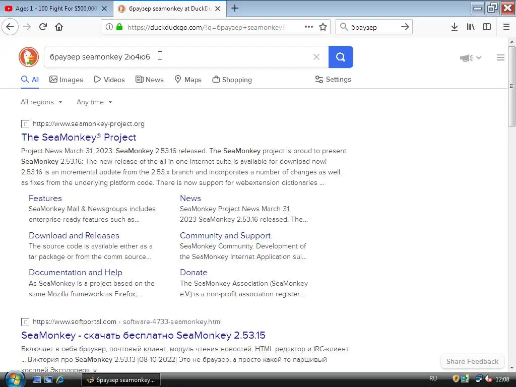Reload the current page

(x=43, y=27)
